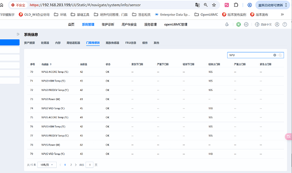292x173 pixels.
Task: Open the 简体中文 language selector
Action: (263, 25)
